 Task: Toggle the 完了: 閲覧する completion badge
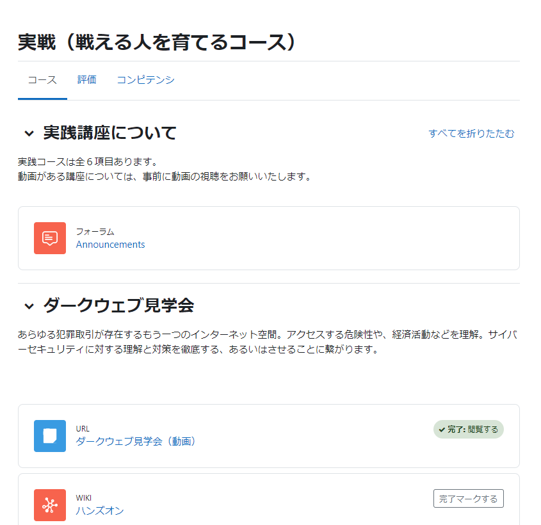pyautogui.click(x=468, y=430)
